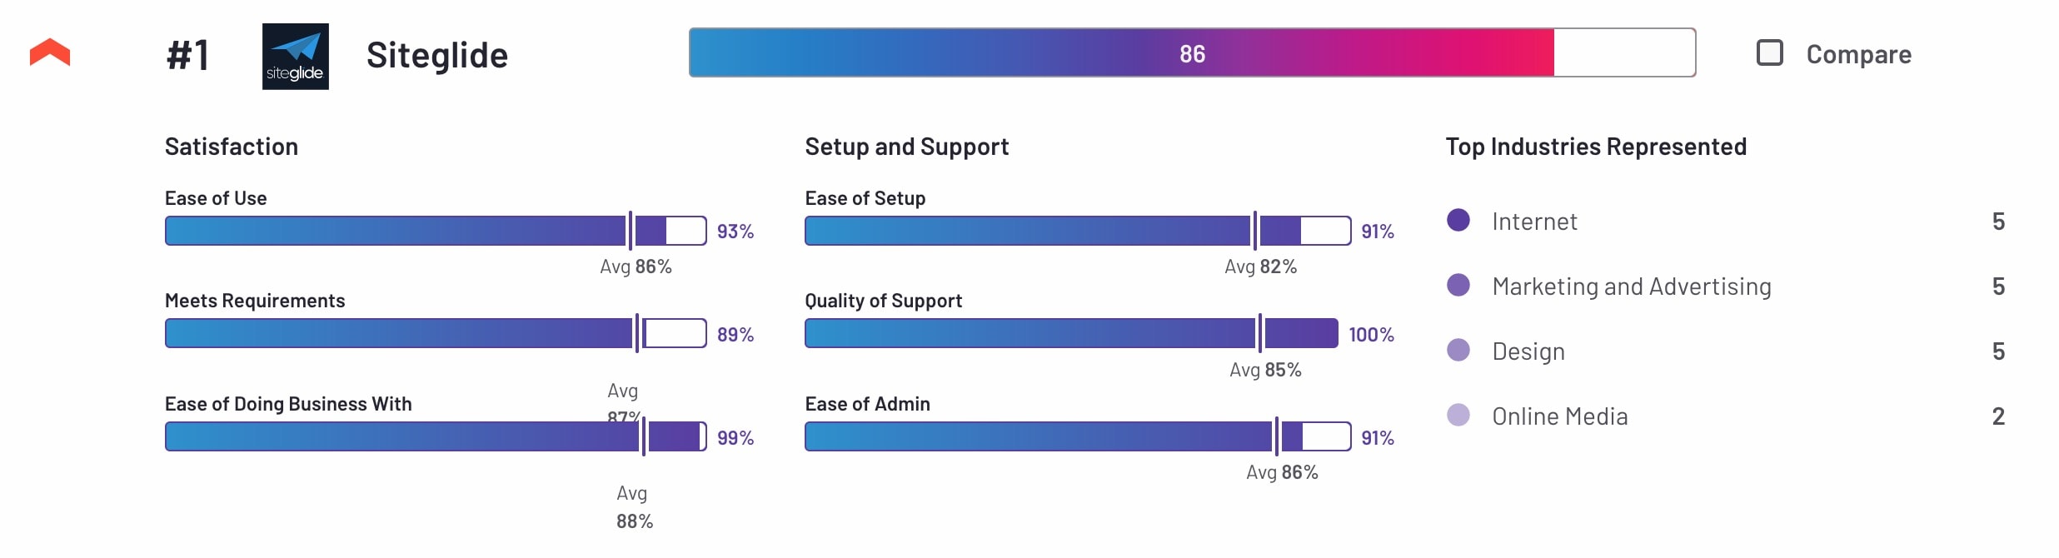Click the Design industry color dot
The height and width of the screenshot is (558, 2059).
point(1458,350)
